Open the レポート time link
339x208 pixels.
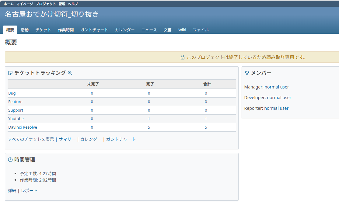pos(29,191)
